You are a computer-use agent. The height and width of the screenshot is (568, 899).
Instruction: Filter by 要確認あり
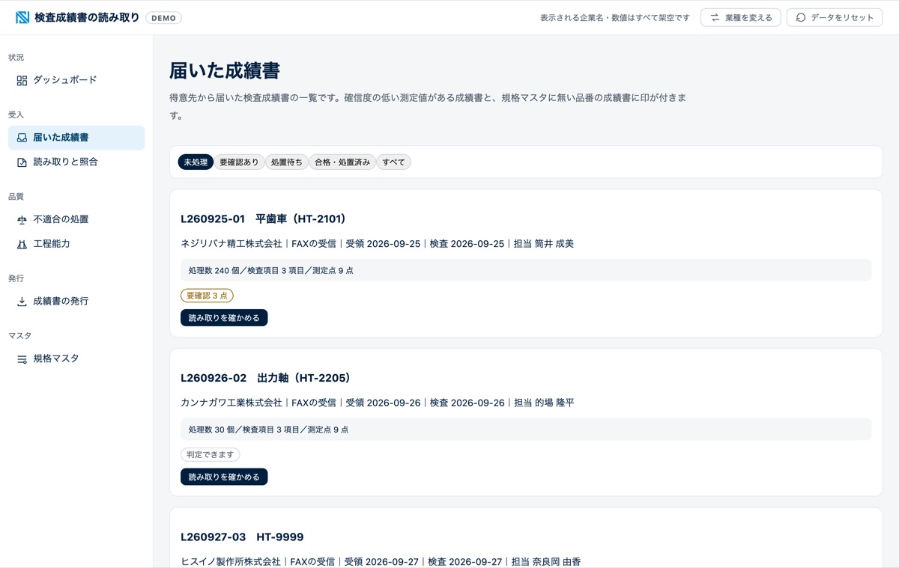pyautogui.click(x=239, y=162)
